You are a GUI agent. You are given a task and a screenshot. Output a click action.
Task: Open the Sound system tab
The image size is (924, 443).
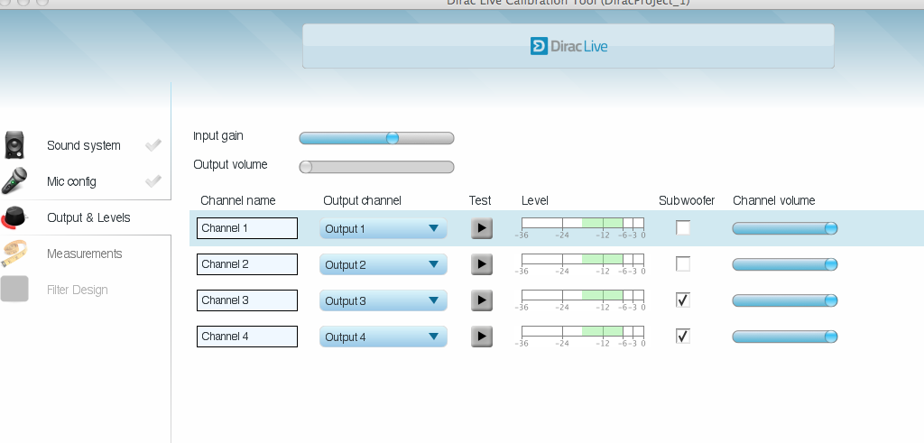(x=86, y=145)
